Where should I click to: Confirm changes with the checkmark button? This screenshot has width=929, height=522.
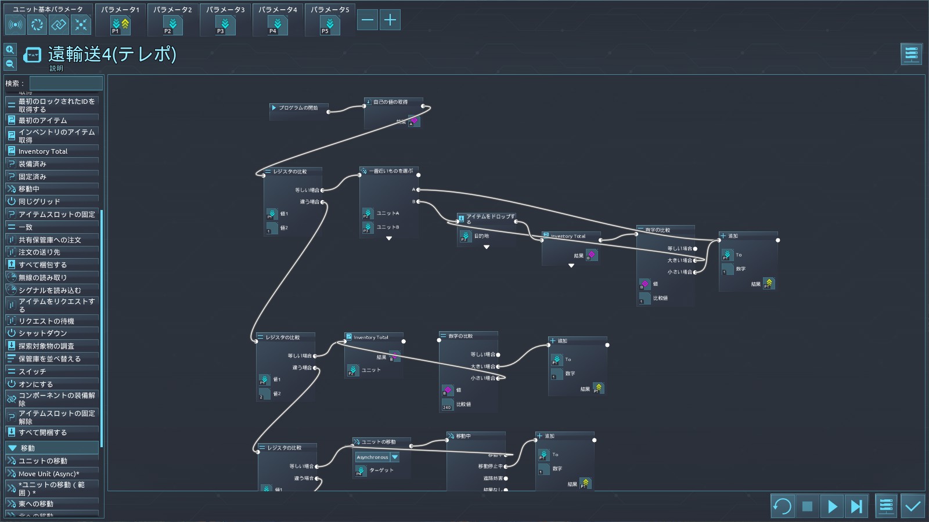pyautogui.click(x=913, y=506)
